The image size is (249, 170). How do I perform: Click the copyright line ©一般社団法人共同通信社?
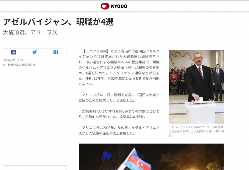[x=19, y=65]
